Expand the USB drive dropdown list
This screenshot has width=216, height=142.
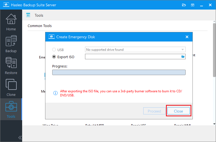182,50
